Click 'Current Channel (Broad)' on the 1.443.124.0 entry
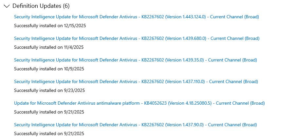Image resolution: width=299 pixels, height=140 pixels. [234, 17]
